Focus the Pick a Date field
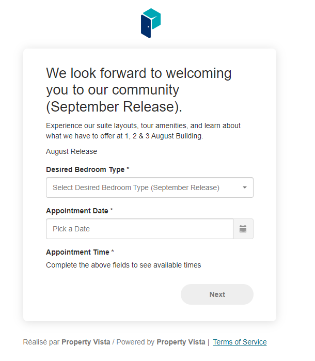Screen dimensions: 315x361 140,229
